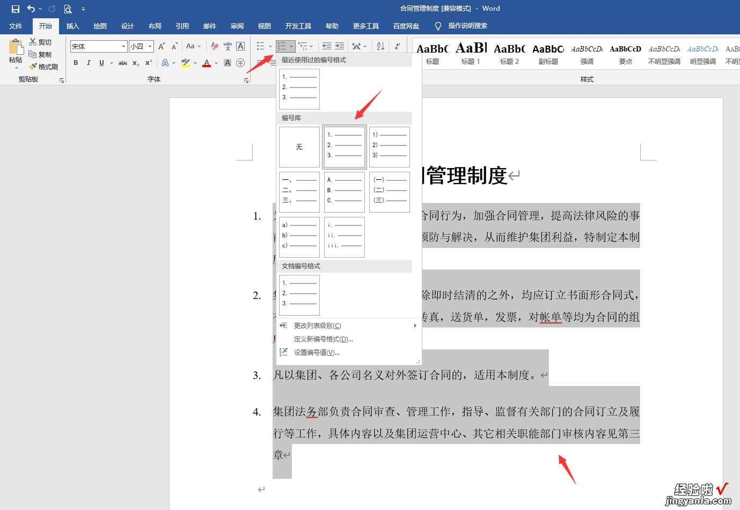740x510 pixels.
Task: Expand the Paste options arrow
Action: [x=16, y=68]
